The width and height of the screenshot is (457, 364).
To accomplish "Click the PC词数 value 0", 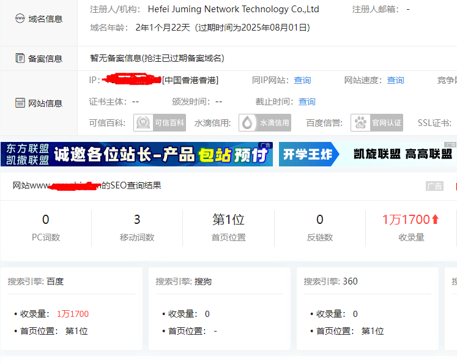I will click(x=46, y=220).
